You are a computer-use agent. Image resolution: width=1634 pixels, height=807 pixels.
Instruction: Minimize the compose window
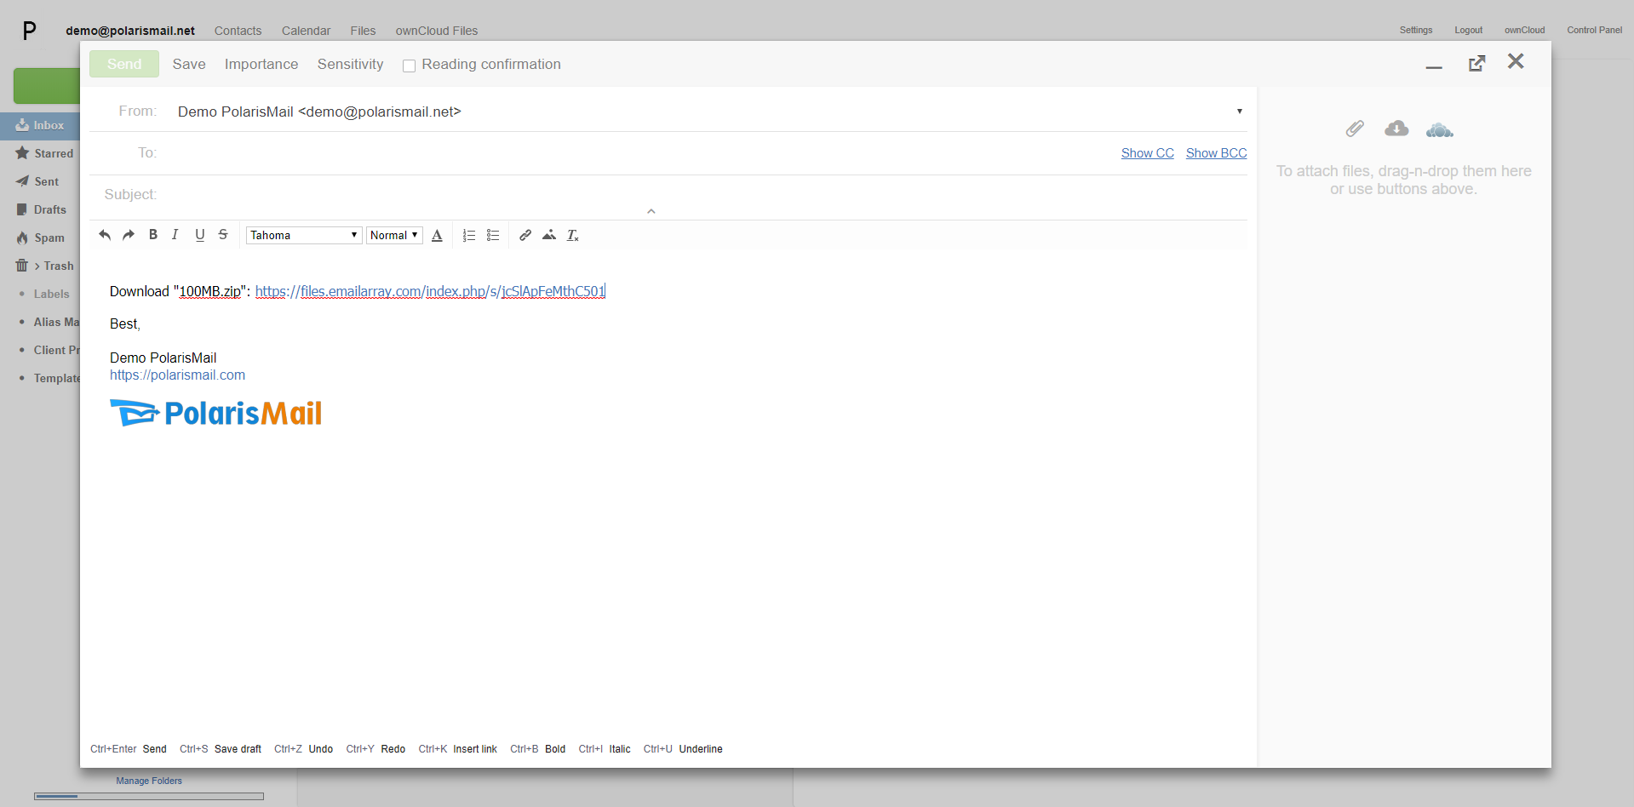pos(1434,66)
